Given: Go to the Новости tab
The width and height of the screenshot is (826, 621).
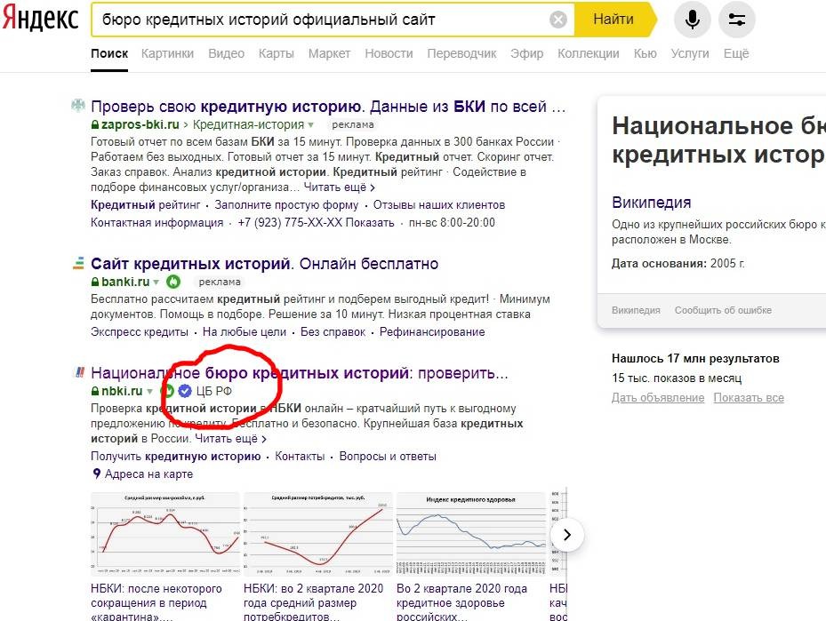Looking at the screenshot, I should (x=389, y=53).
